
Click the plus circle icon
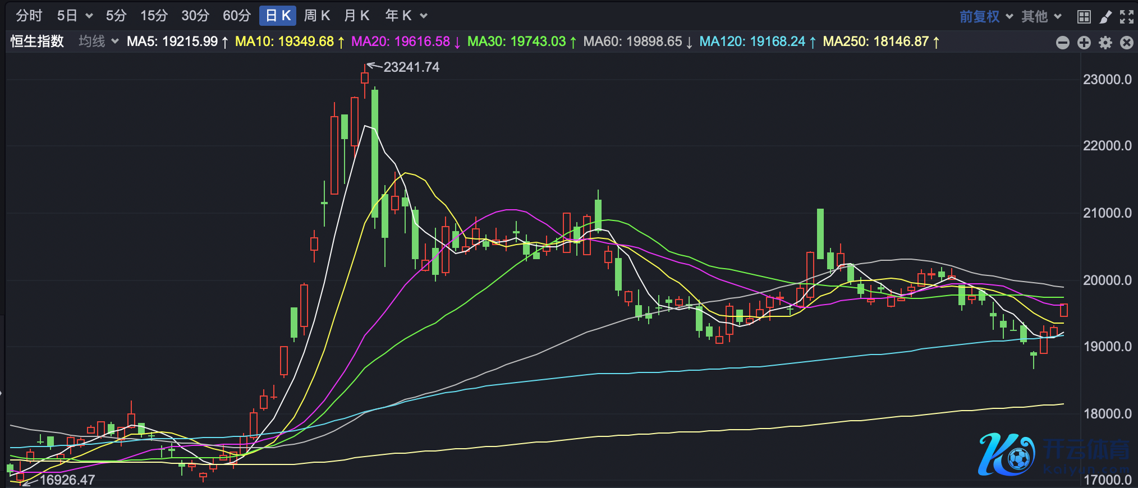(1084, 43)
